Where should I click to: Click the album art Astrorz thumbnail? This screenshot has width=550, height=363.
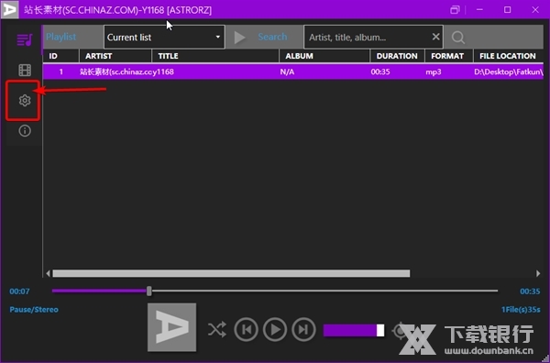172,327
